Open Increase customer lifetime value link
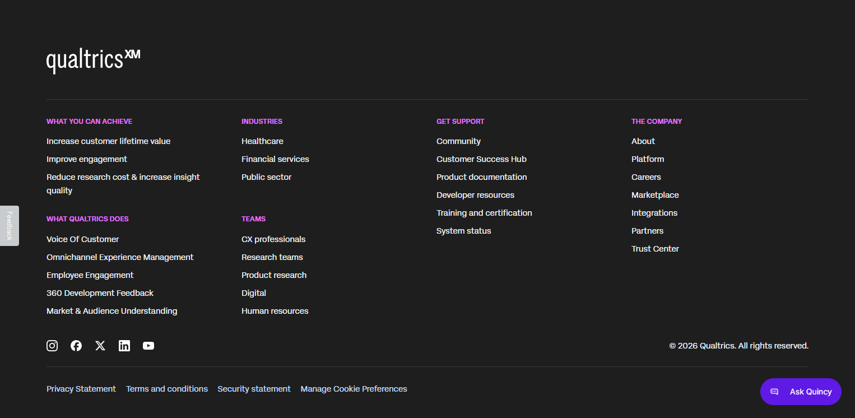This screenshot has width=855, height=418. tap(108, 141)
